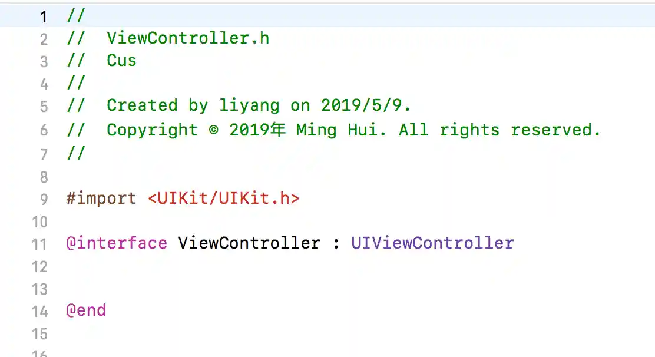Click line number 14 in the gutter
Screen dimensions: 655x357
coord(39,312)
